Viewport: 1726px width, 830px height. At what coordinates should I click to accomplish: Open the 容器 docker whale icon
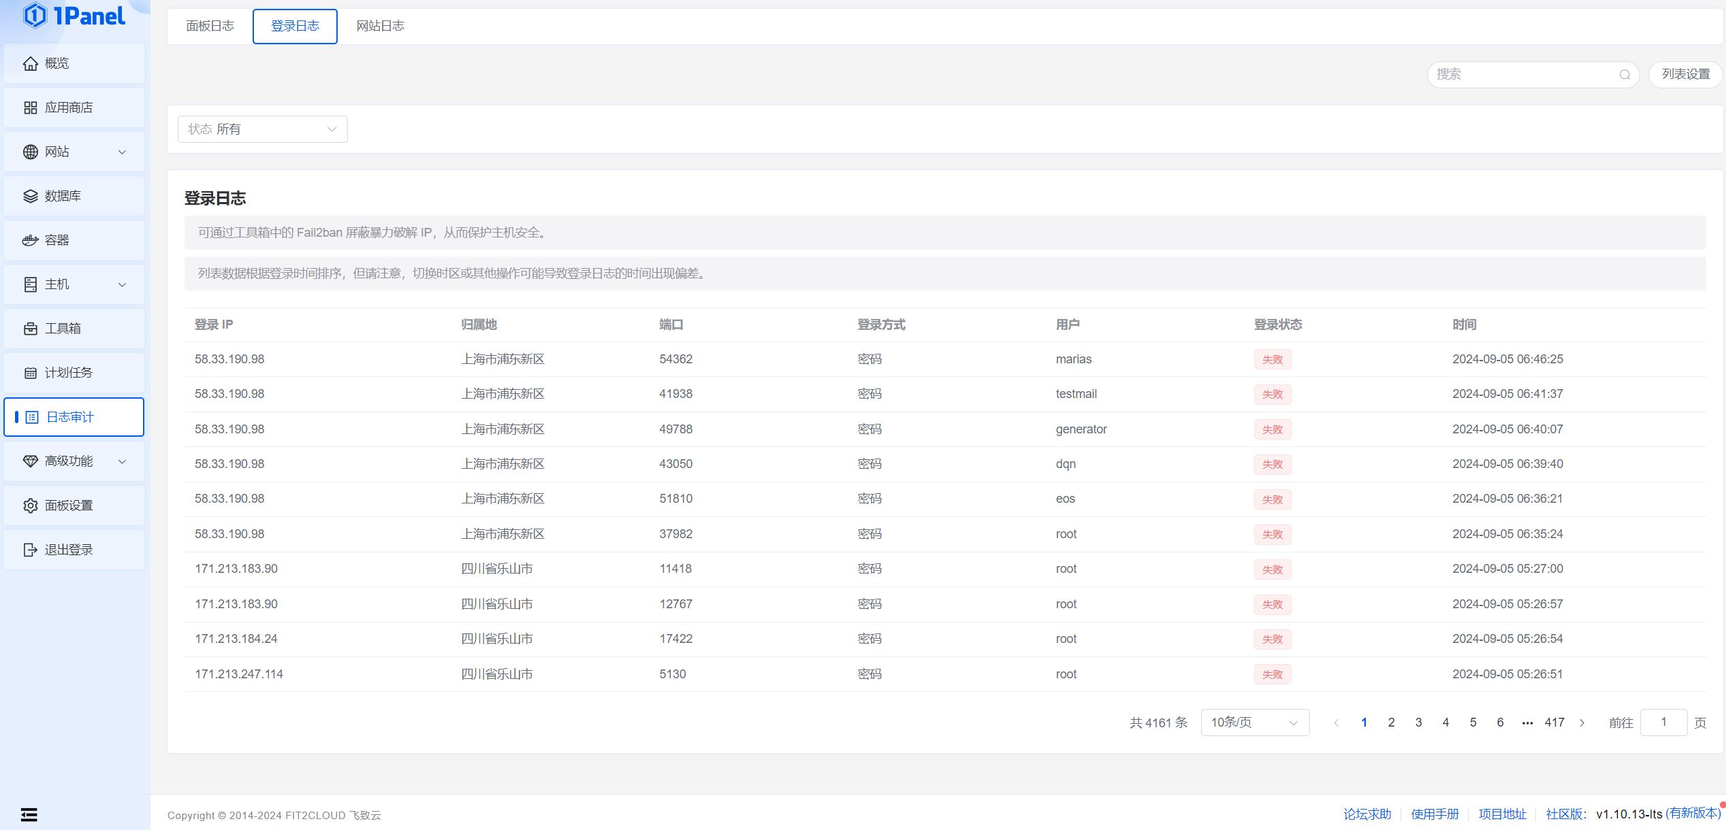coord(30,240)
